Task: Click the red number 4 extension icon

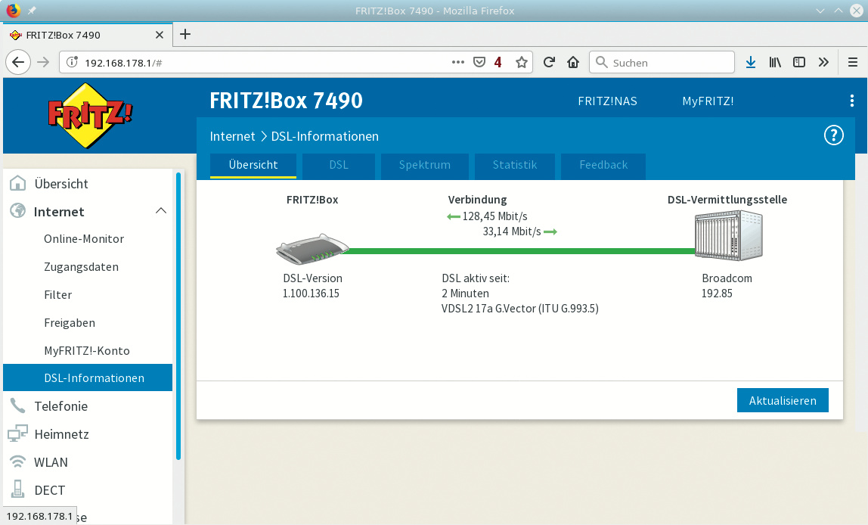Action: tap(498, 62)
